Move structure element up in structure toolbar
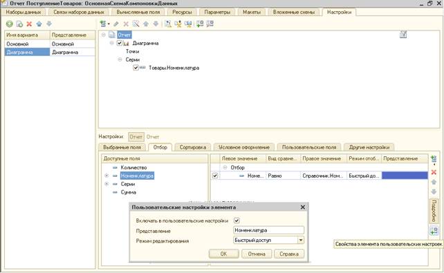 pyautogui.click(x=146, y=24)
